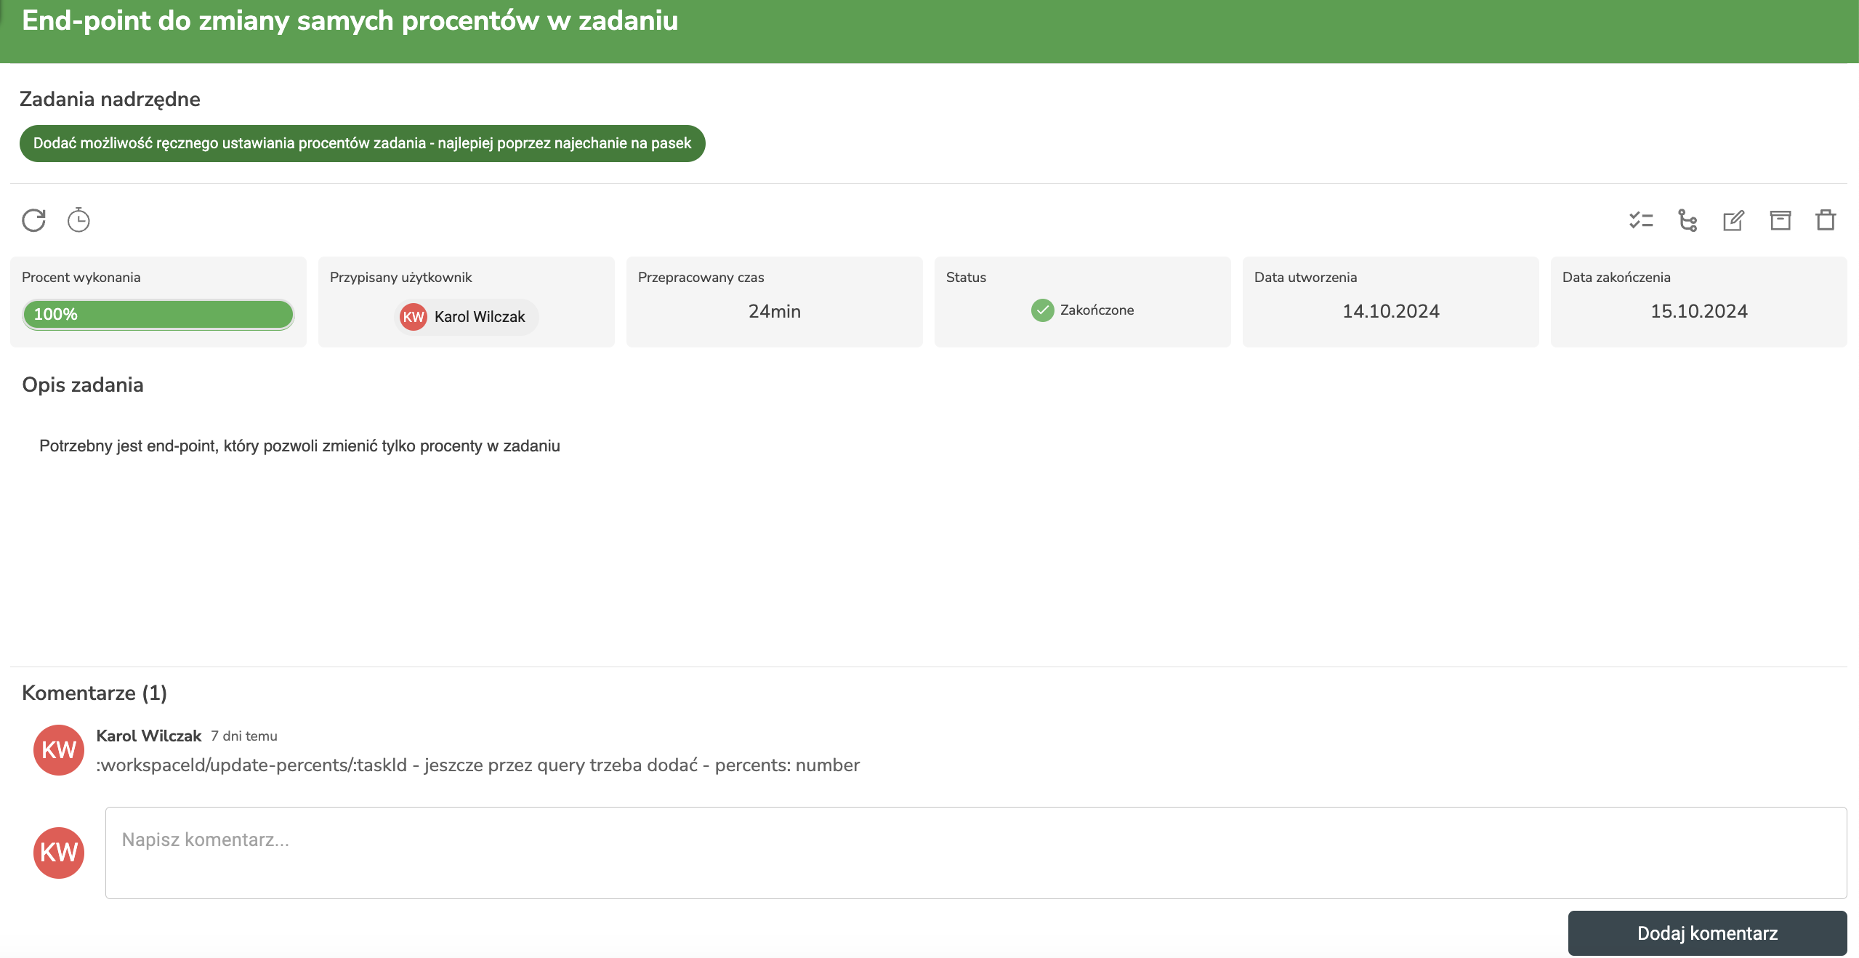Click the KW avatar beside comment input

coord(59,853)
